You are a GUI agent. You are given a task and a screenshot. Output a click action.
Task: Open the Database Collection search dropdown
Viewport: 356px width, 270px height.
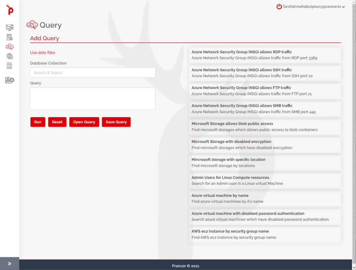point(92,73)
